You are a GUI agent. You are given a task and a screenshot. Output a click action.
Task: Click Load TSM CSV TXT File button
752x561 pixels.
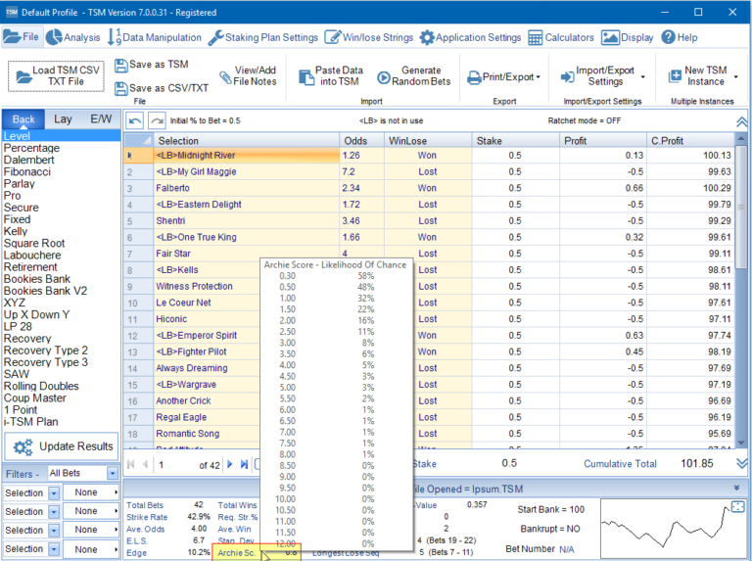point(56,76)
